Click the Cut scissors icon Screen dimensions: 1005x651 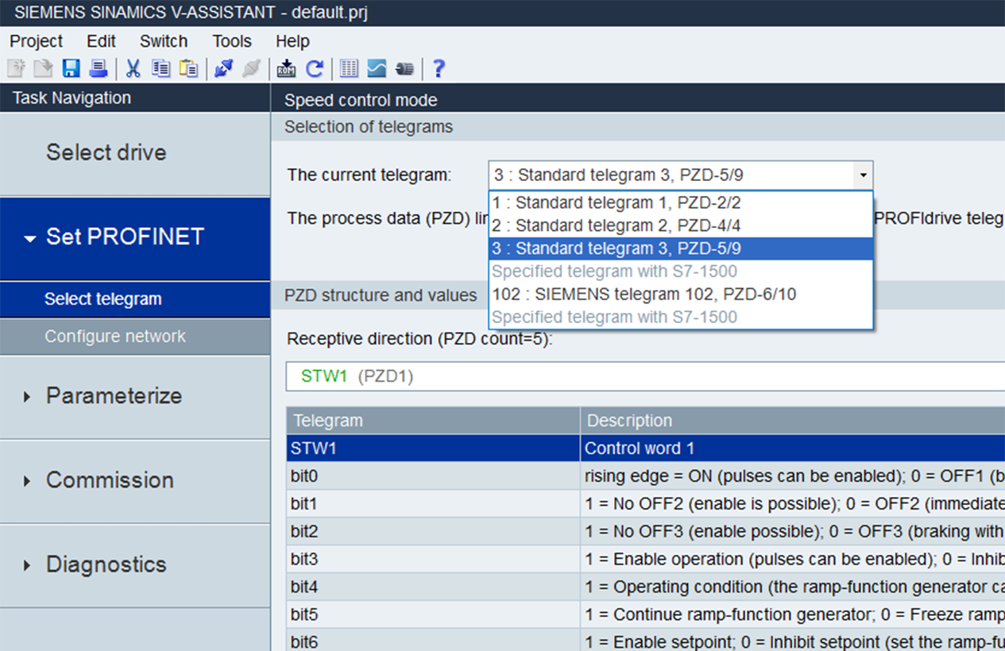click(x=133, y=69)
